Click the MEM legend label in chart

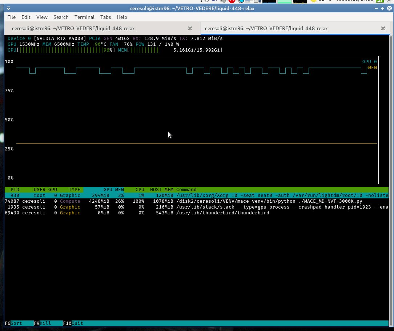(x=373, y=68)
